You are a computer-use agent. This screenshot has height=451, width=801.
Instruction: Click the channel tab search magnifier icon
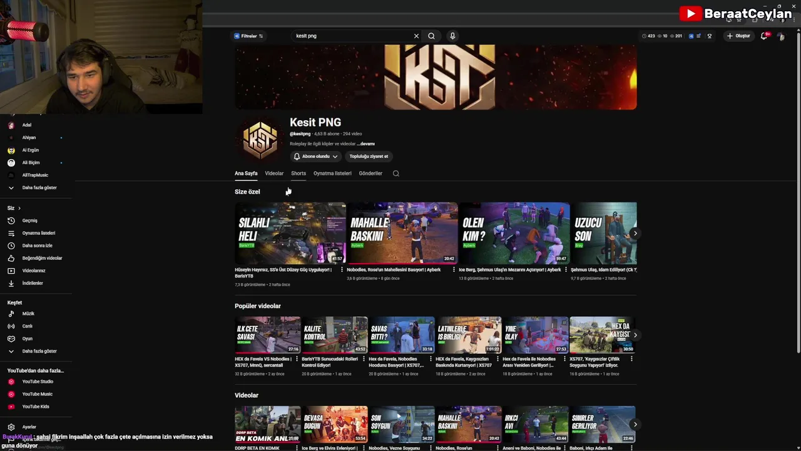[x=395, y=174]
